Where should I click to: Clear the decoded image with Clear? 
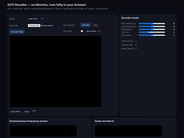click(27, 112)
